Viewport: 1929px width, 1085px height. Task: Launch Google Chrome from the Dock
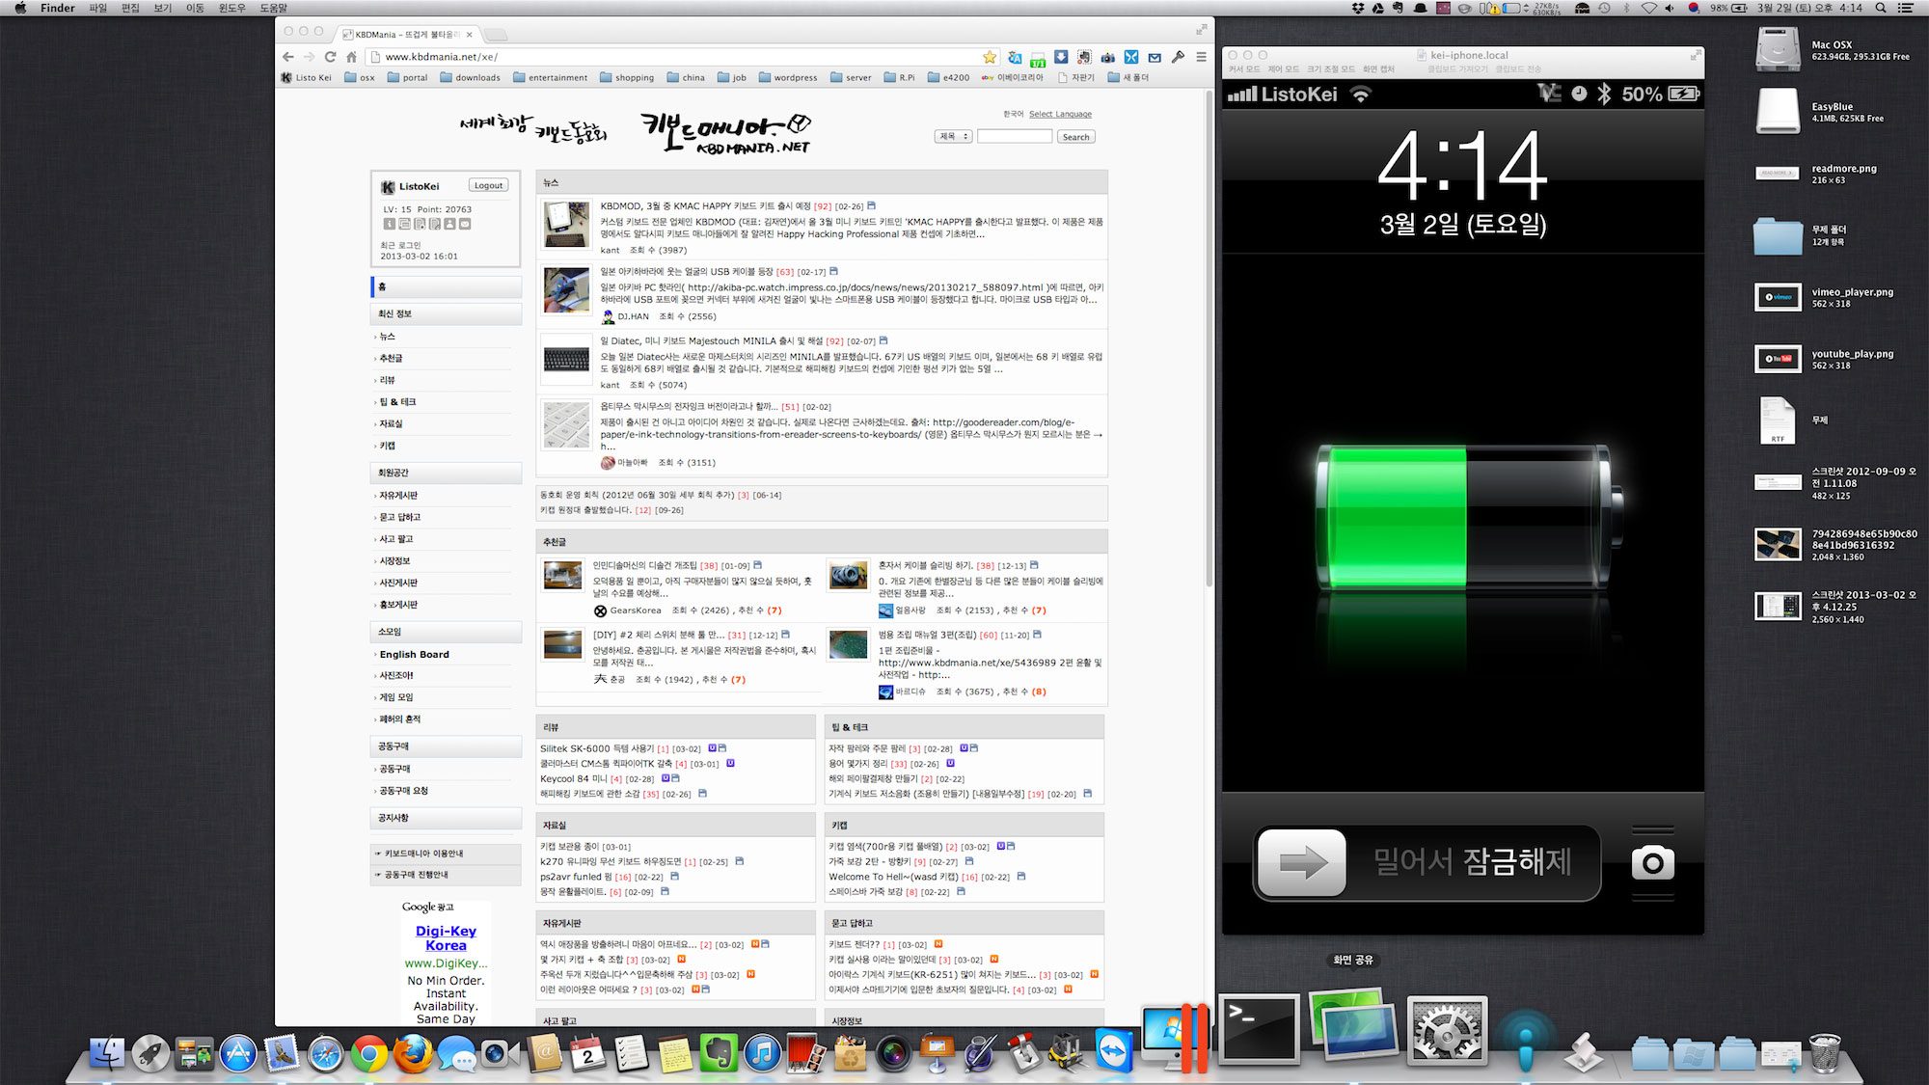[368, 1053]
